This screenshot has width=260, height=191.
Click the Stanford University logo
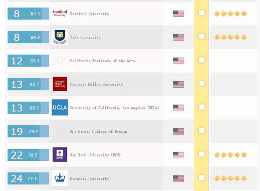60,13
